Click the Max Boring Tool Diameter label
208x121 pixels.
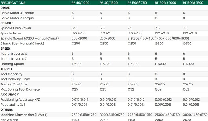(x=21, y=89)
